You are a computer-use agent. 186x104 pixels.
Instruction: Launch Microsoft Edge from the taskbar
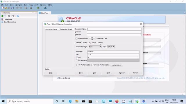pyautogui.click(x=70, y=101)
